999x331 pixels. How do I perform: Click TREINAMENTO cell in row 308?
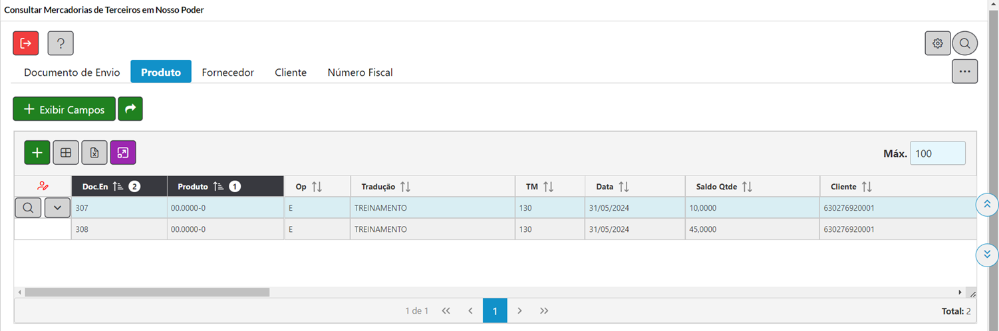click(x=432, y=229)
